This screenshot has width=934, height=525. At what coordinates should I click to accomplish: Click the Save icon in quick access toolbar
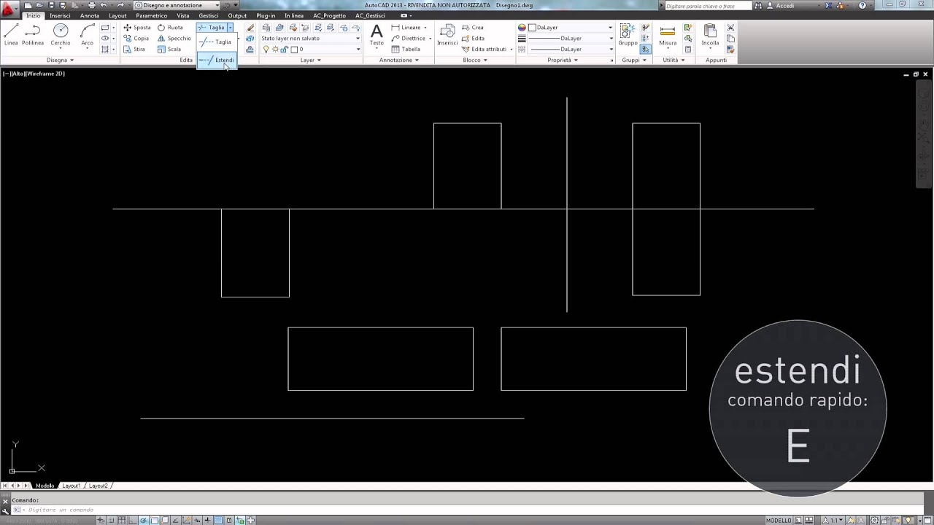coord(52,5)
